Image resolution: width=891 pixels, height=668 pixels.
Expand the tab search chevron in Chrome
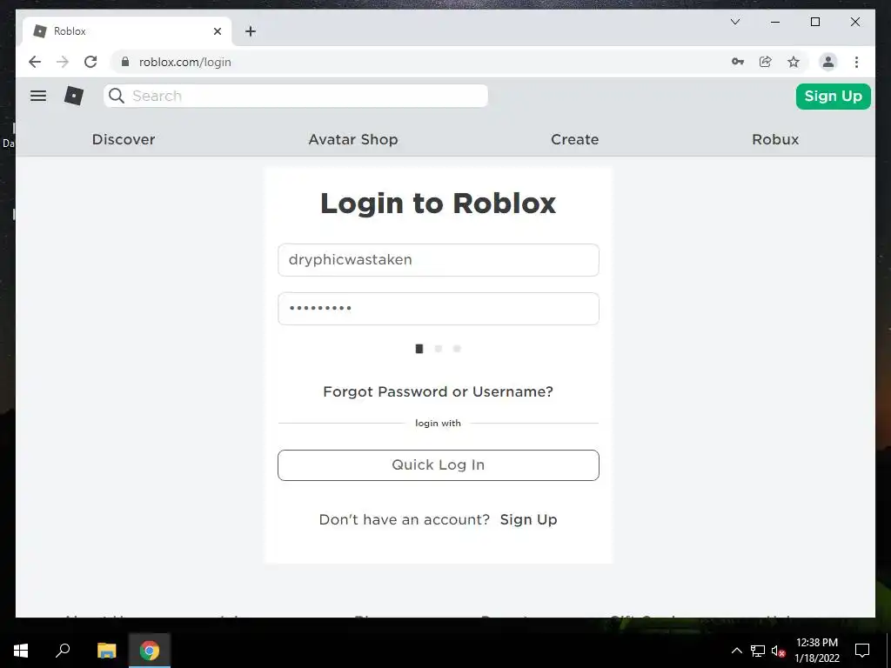[735, 22]
